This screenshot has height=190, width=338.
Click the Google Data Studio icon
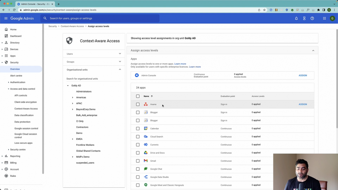tap(146, 177)
